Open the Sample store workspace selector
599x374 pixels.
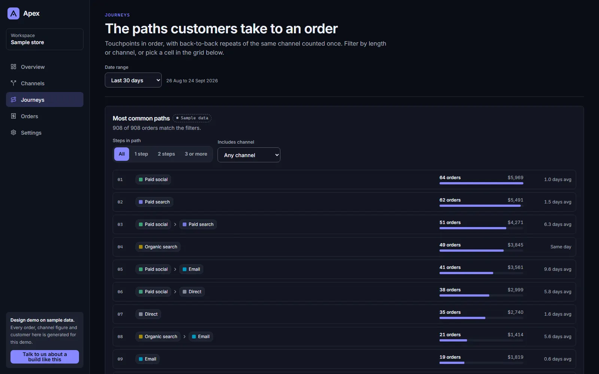click(x=45, y=39)
